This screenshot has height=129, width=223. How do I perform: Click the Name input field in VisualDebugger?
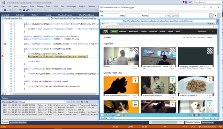pos(156,16)
